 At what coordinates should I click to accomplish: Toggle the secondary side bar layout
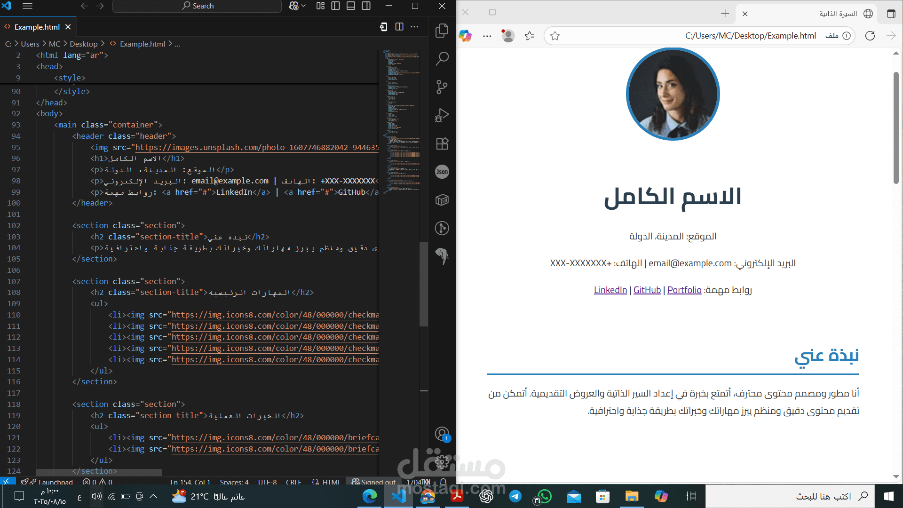(x=366, y=6)
